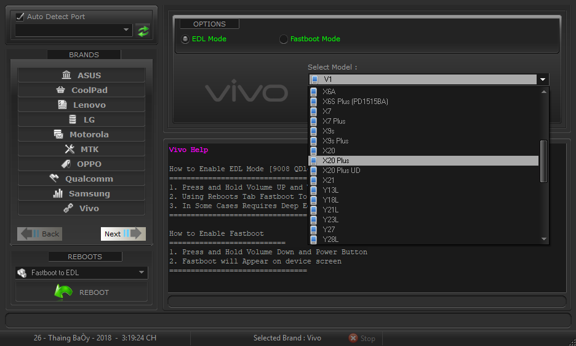
Task: Click the Vivo Help heading text
Action: (x=188, y=150)
